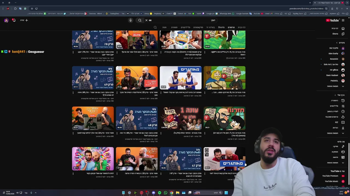350x196 pixels.
Task: Open options menu for עונה 1 video
Action: [x=161, y=133]
